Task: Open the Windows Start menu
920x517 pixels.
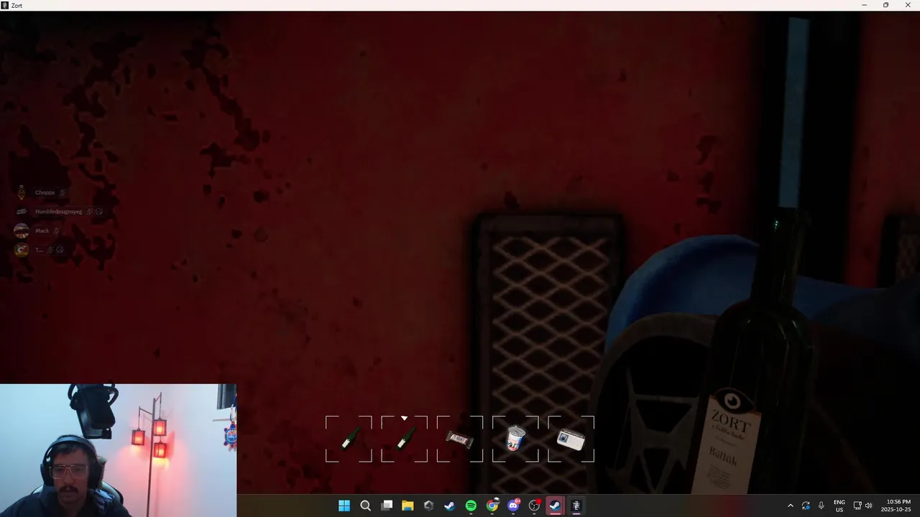Action: [x=344, y=506]
